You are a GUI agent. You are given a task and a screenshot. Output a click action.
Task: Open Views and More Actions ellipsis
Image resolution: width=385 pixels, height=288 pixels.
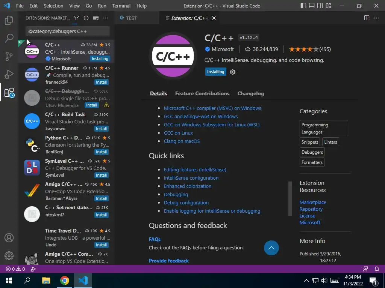tap(106, 18)
